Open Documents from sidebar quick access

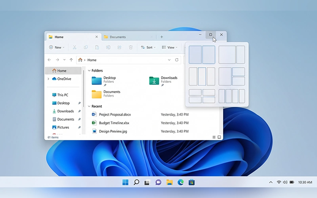coord(63,119)
